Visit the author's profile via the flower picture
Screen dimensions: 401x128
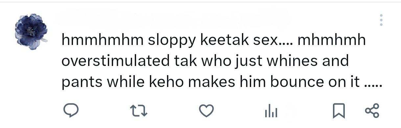(x=31, y=32)
